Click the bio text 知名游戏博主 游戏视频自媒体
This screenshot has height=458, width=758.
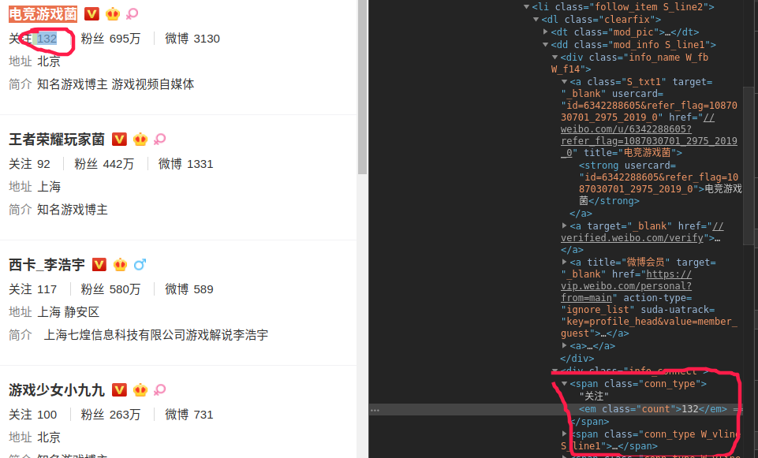point(115,84)
